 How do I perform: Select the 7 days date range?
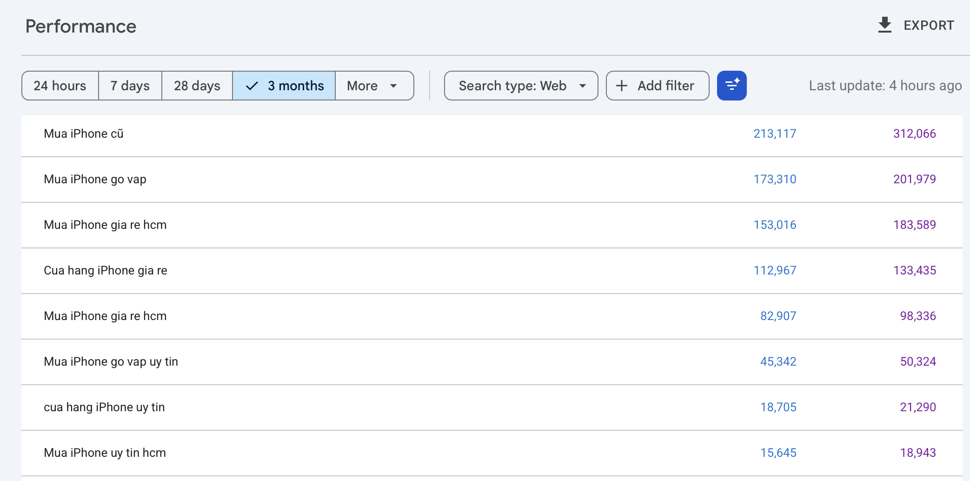[130, 86]
